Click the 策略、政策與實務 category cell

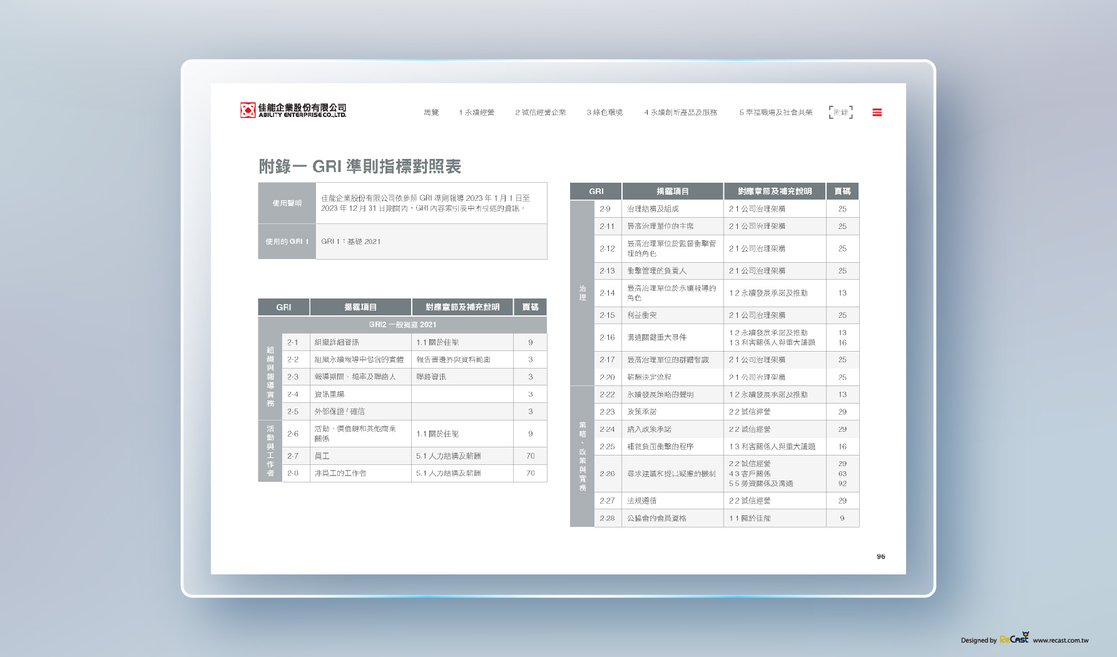pyautogui.click(x=582, y=456)
